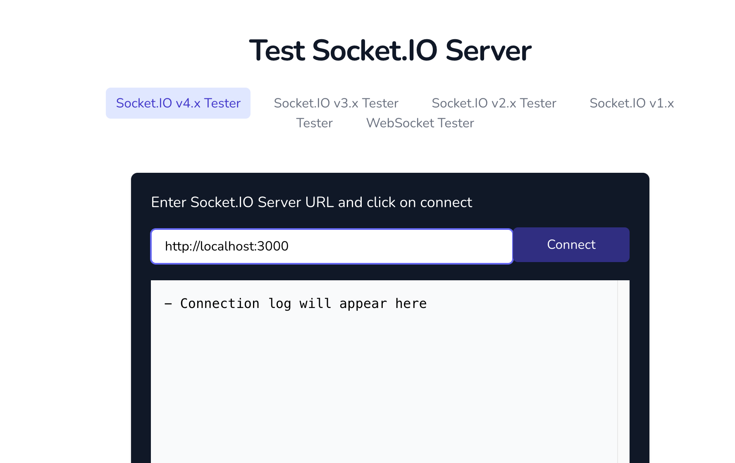Click the Connect button

point(571,244)
